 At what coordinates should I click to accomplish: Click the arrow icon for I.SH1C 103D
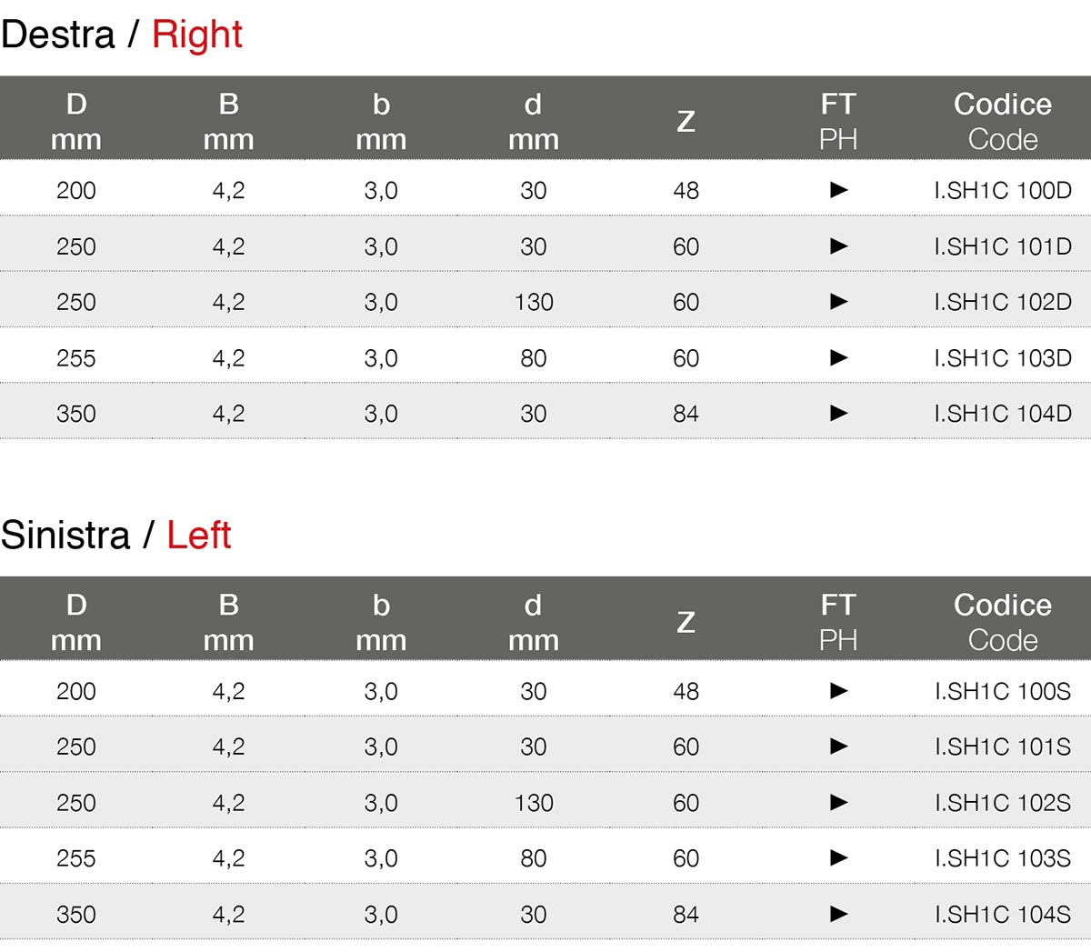(x=838, y=358)
